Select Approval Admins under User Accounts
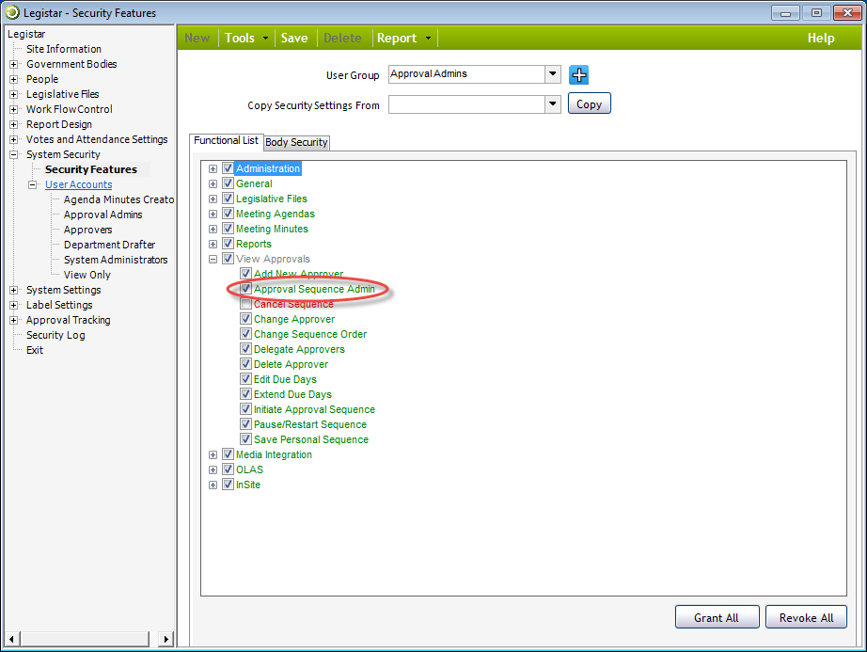This screenshot has height=652, width=867. (x=102, y=214)
